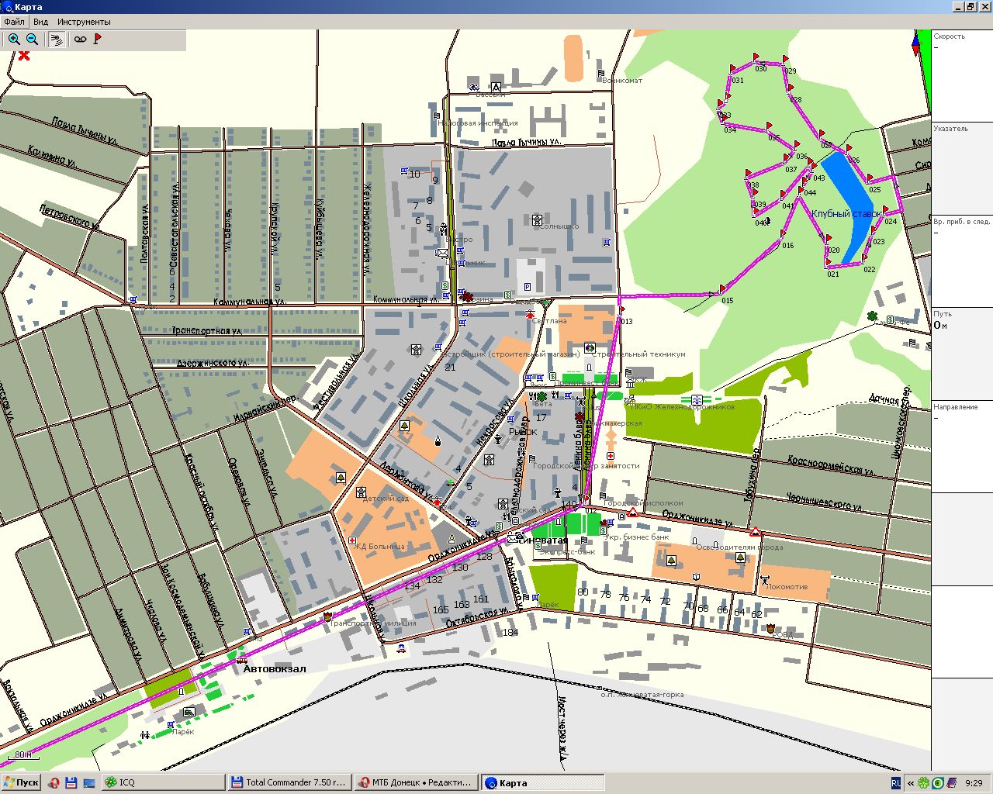Open the Вид menu
993x794 pixels.
(40, 22)
